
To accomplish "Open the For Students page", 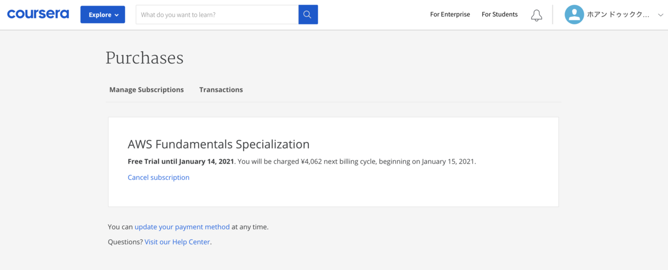I will [499, 14].
